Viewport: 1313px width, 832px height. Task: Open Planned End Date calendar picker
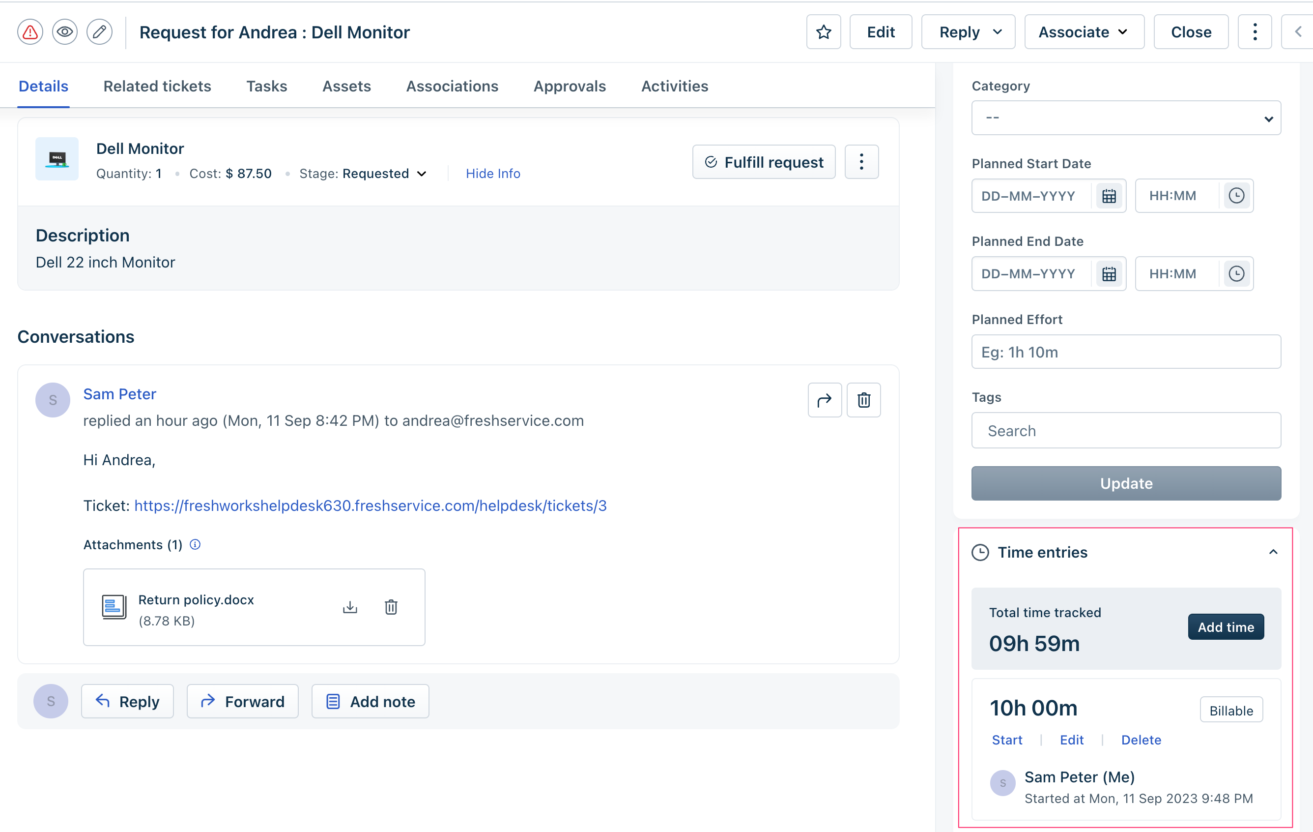click(1109, 274)
